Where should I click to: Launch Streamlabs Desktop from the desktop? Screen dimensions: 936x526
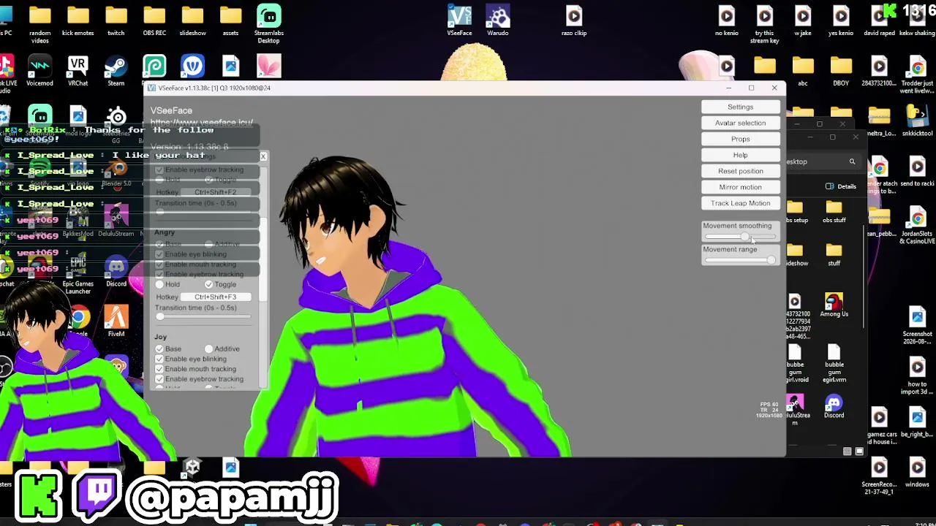[x=269, y=23]
